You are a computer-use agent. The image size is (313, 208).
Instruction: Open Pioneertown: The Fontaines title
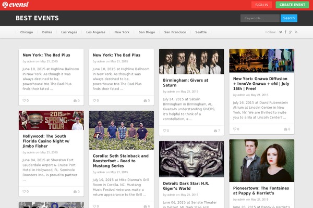click(261, 191)
